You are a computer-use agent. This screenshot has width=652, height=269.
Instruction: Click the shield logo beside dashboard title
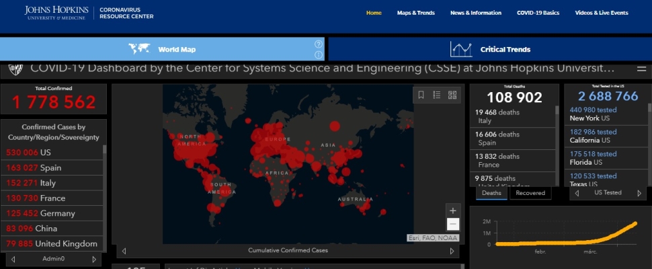point(15,69)
